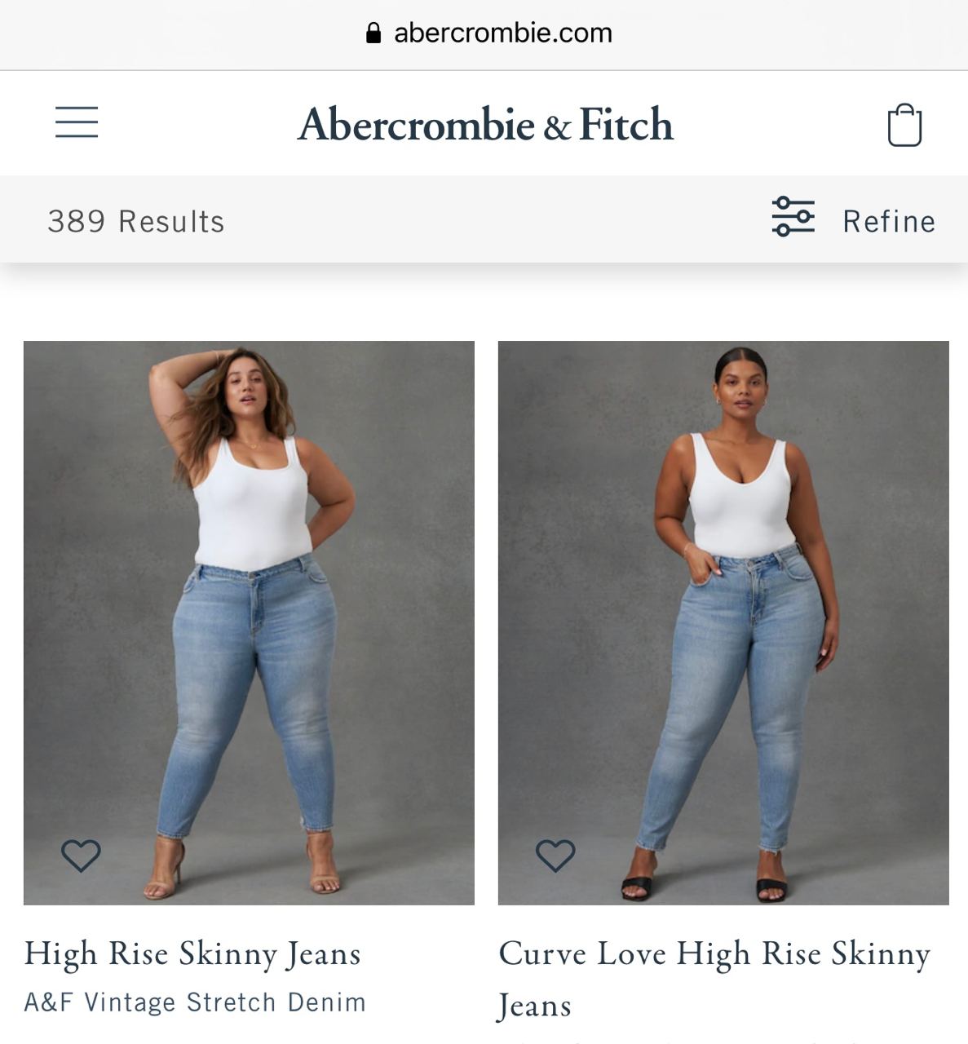The image size is (968, 1044).
Task: Open the Refine filter options
Action: (889, 221)
